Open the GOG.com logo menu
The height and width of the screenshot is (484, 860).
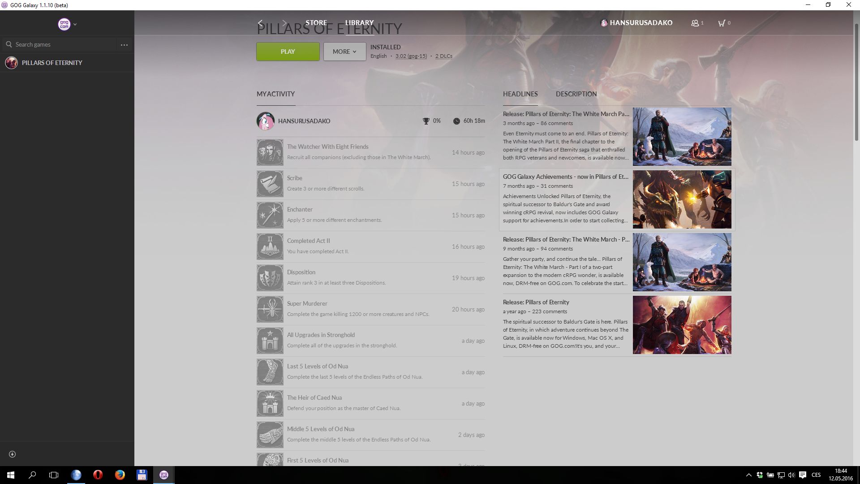[x=64, y=24]
